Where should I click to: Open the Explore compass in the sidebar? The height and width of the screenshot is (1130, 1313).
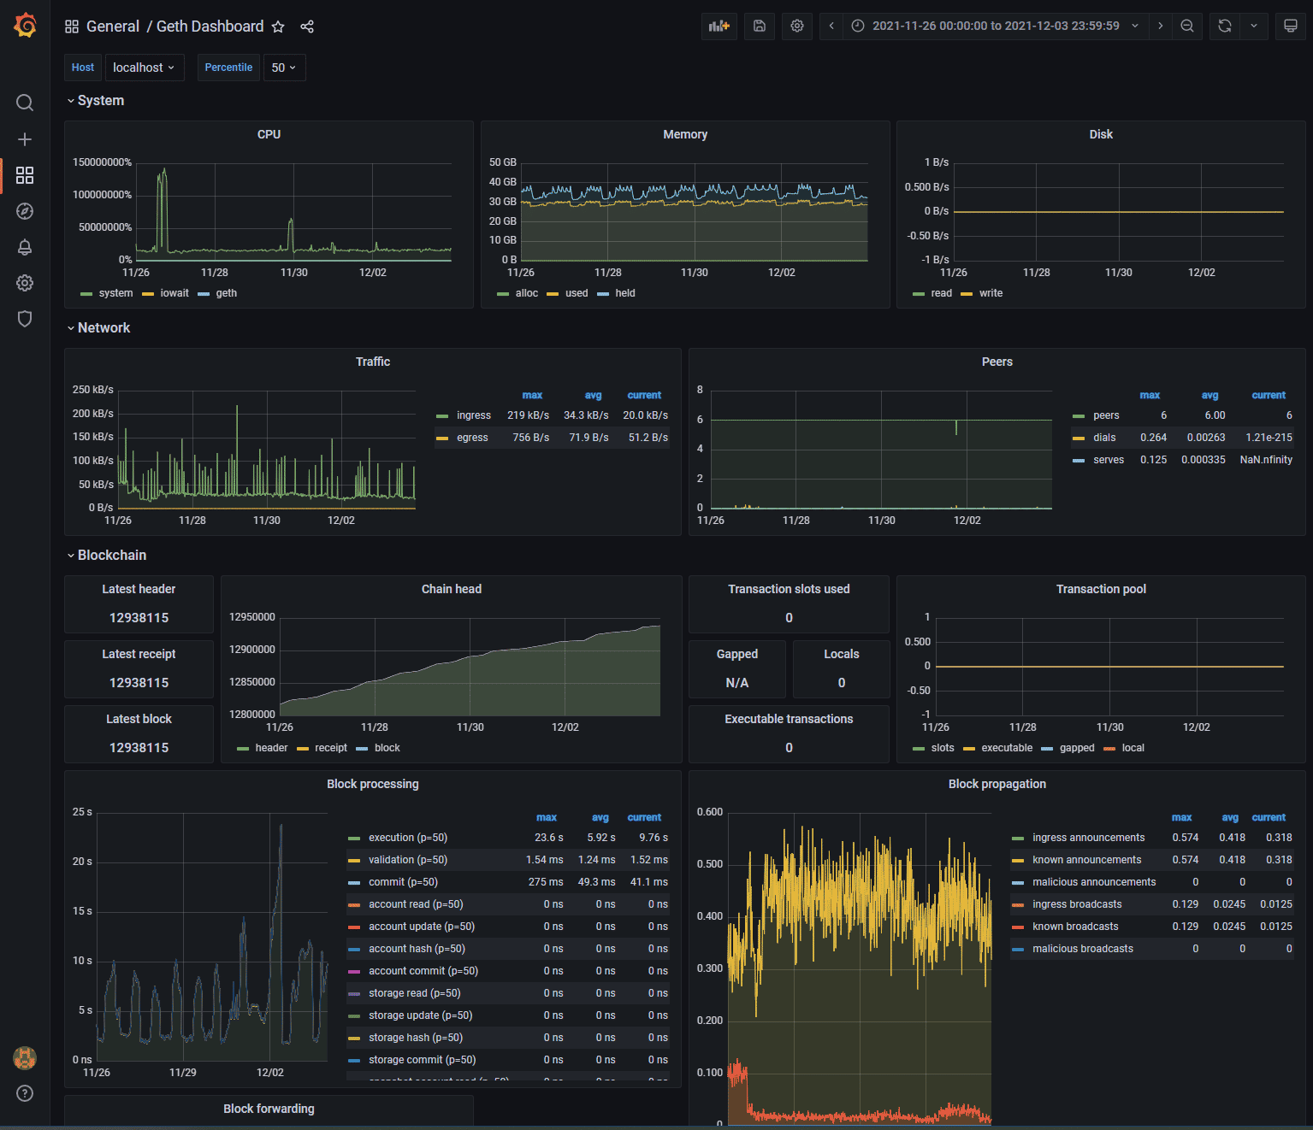(25, 211)
